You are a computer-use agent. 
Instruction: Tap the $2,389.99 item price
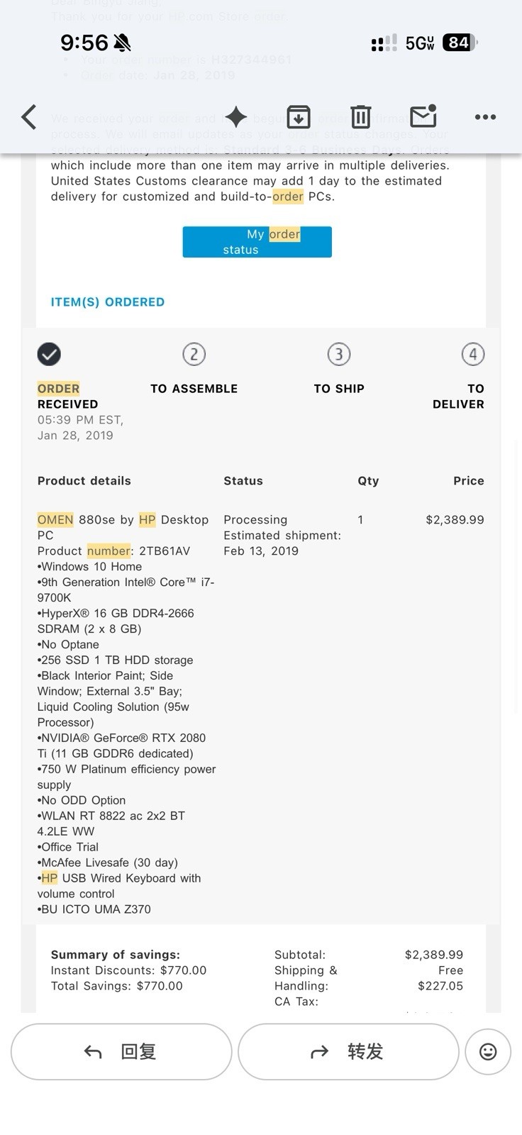pyautogui.click(x=455, y=520)
